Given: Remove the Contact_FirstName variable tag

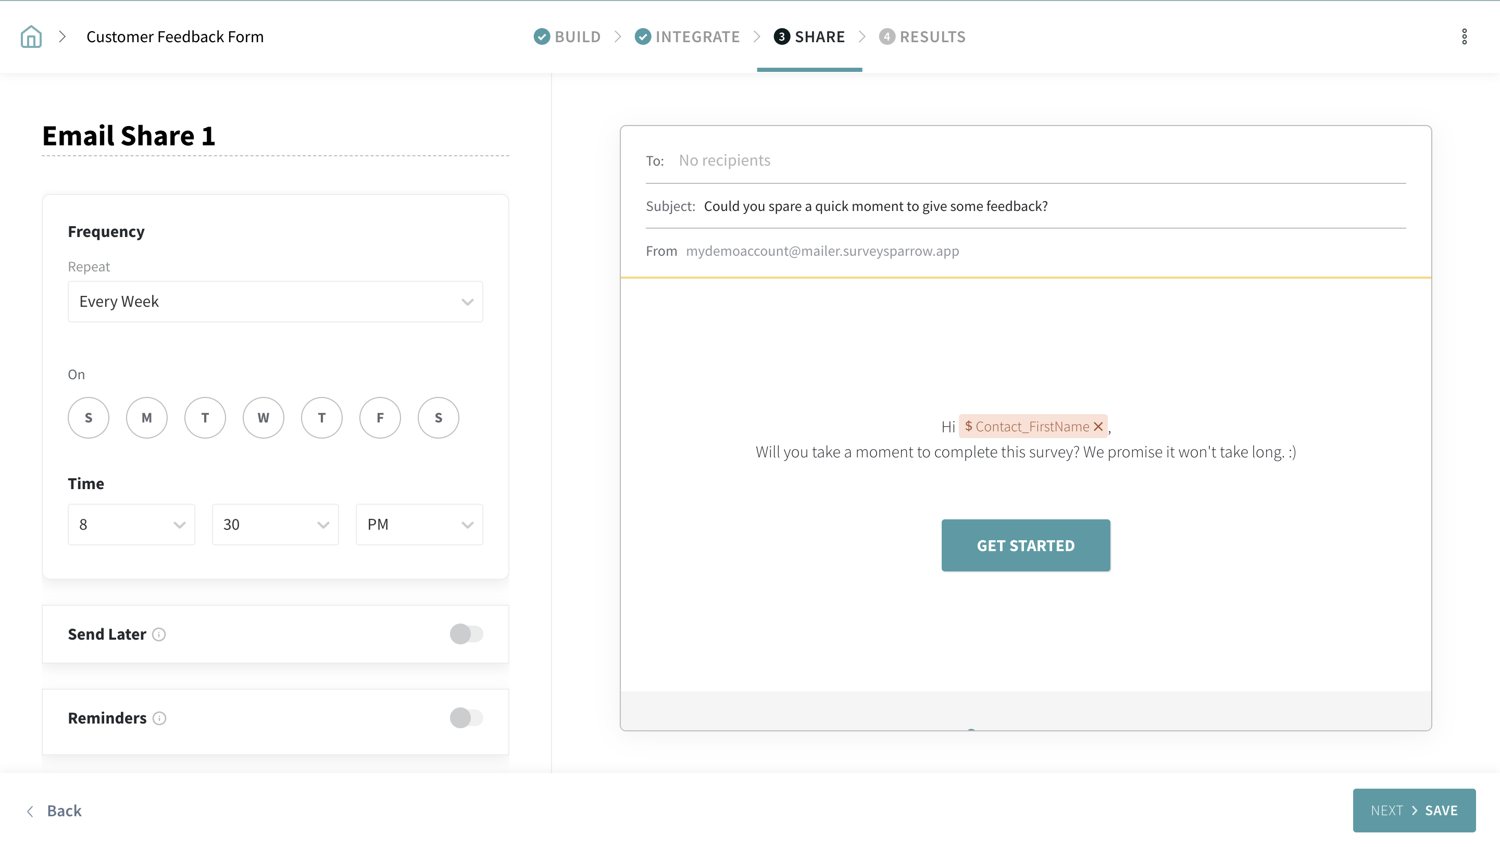Looking at the screenshot, I should coord(1098,427).
